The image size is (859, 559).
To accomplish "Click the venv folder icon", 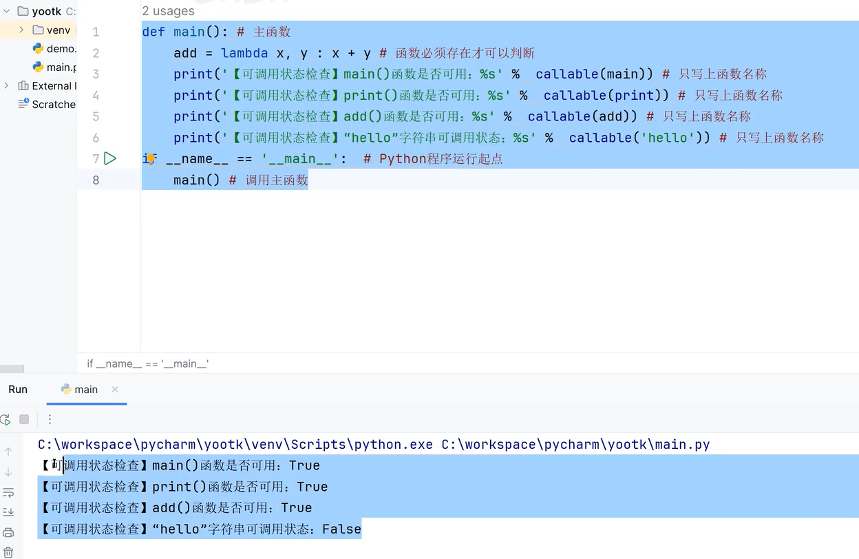I will coord(38,30).
